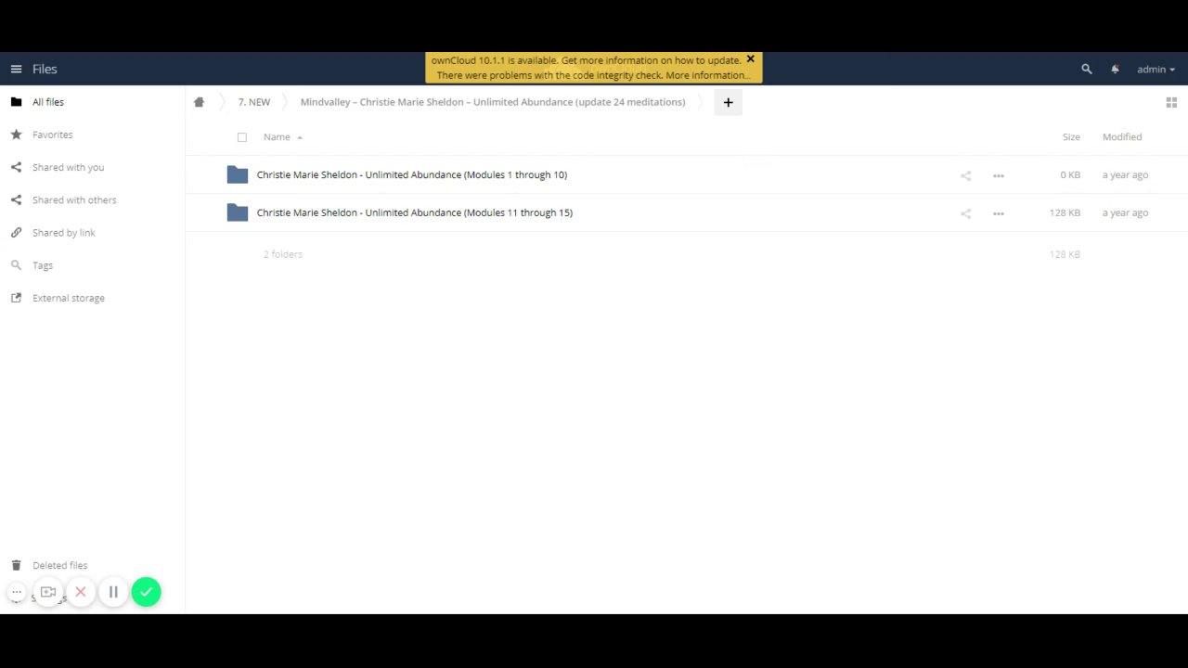1188x668 pixels.
Task: Click 0 KB size of Modules 1-10
Action: tap(1070, 174)
